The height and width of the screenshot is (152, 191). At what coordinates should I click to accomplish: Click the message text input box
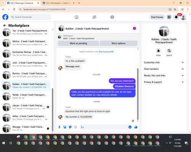(104, 127)
